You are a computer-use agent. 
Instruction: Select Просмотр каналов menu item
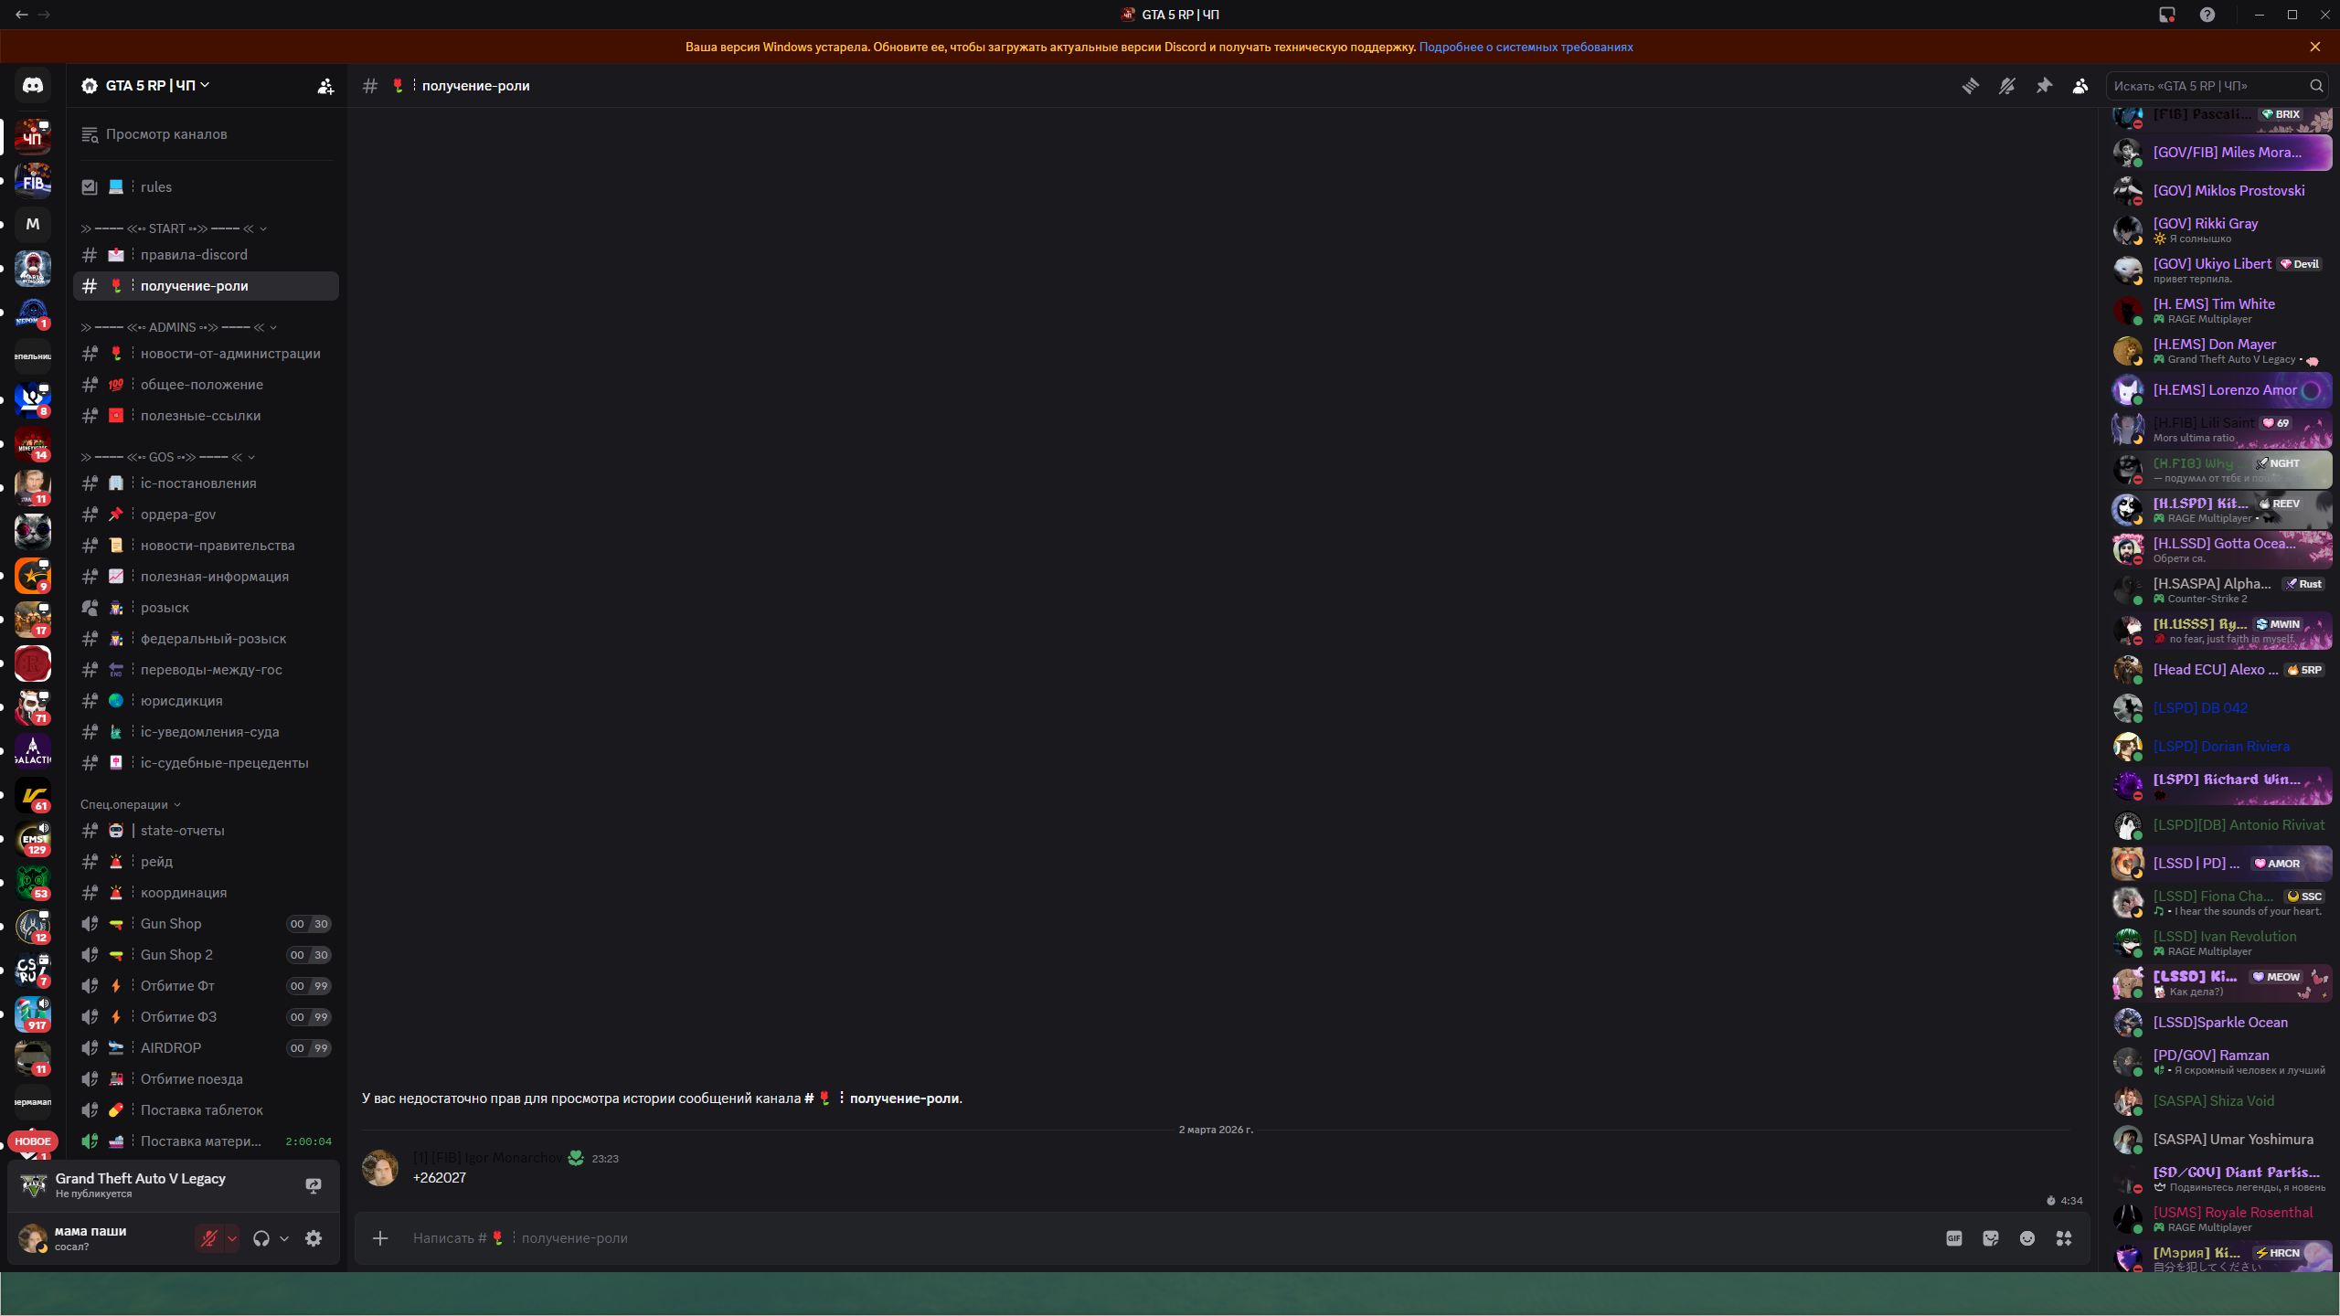166,134
